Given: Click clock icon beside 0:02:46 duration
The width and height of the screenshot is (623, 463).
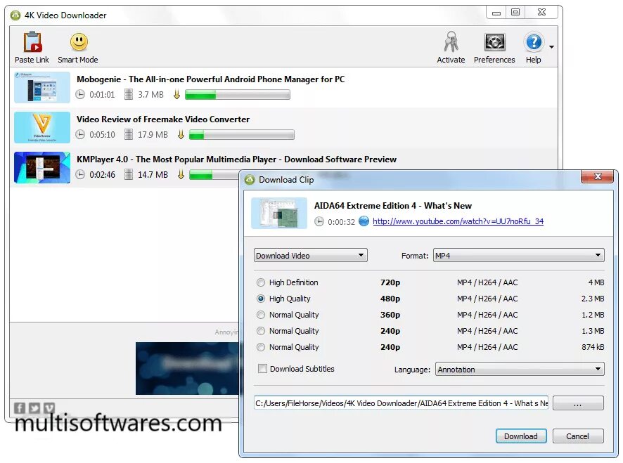Looking at the screenshot, I should point(80,175).
